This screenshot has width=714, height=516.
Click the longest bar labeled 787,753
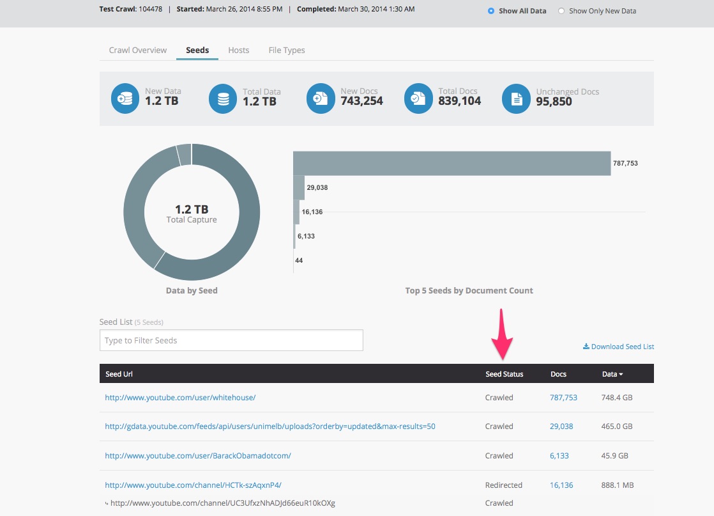452,163
